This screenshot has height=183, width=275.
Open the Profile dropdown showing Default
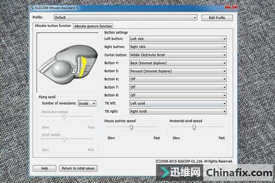[x=125, y=18]
